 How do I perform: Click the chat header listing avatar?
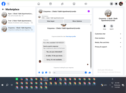(41, 11)
